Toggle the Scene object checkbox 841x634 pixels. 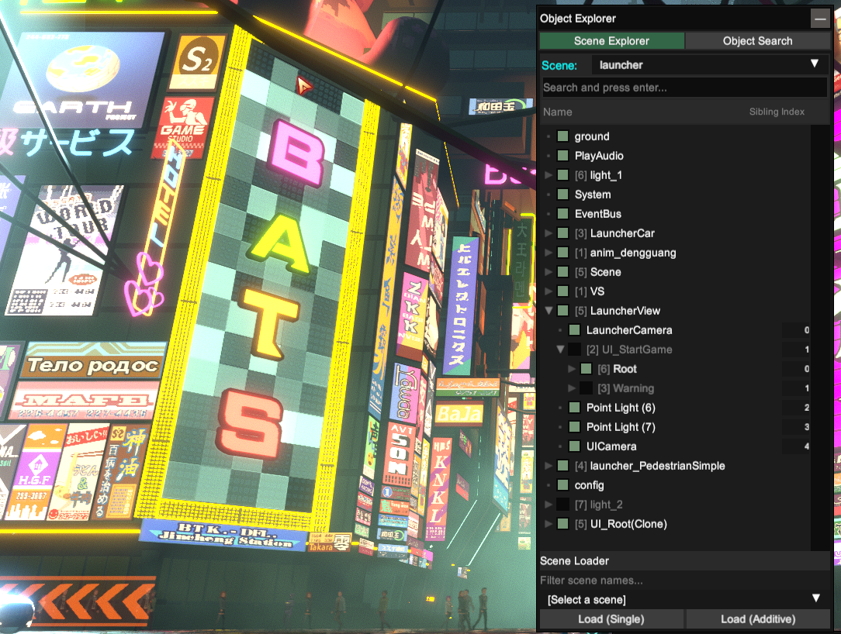coord(562,272)
